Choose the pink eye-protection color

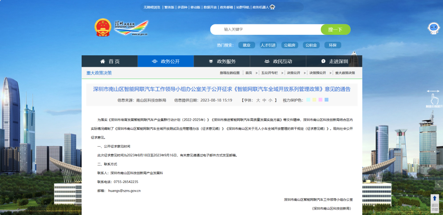320,100
